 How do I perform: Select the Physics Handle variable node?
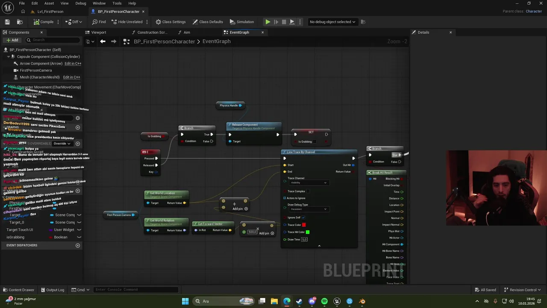pyautogui.click(x=231, y=106)
